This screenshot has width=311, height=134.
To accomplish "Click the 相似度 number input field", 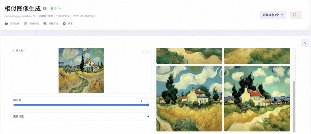I will pos(143,101).
